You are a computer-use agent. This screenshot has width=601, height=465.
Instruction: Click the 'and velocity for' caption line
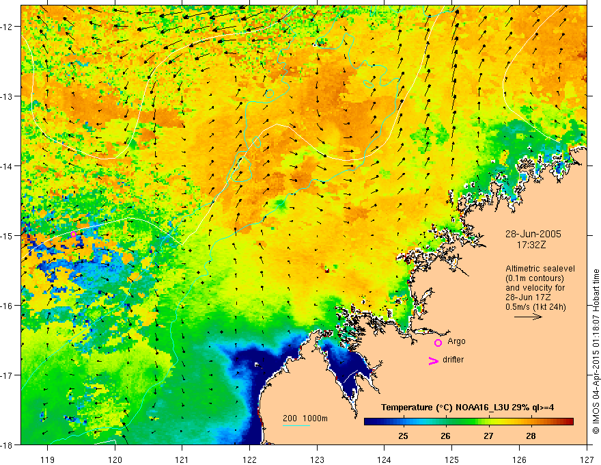(535, 288)
